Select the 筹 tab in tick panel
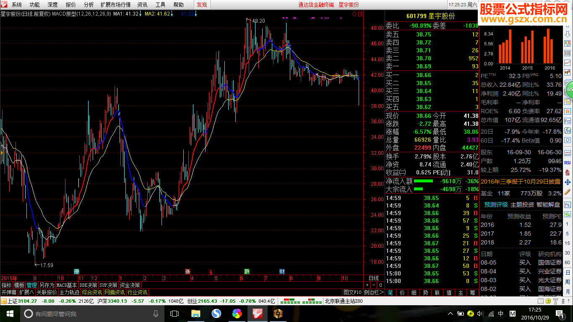 coord(473,292)
